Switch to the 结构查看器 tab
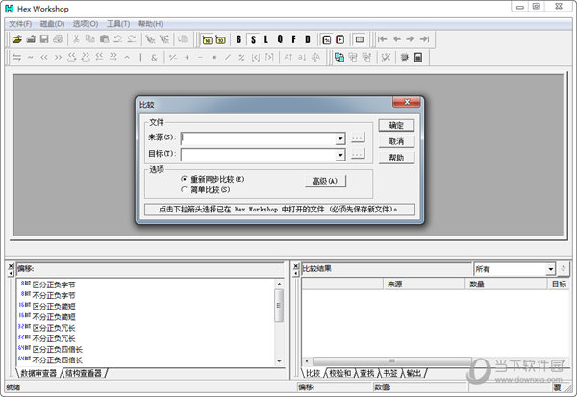 click(84, 373)
